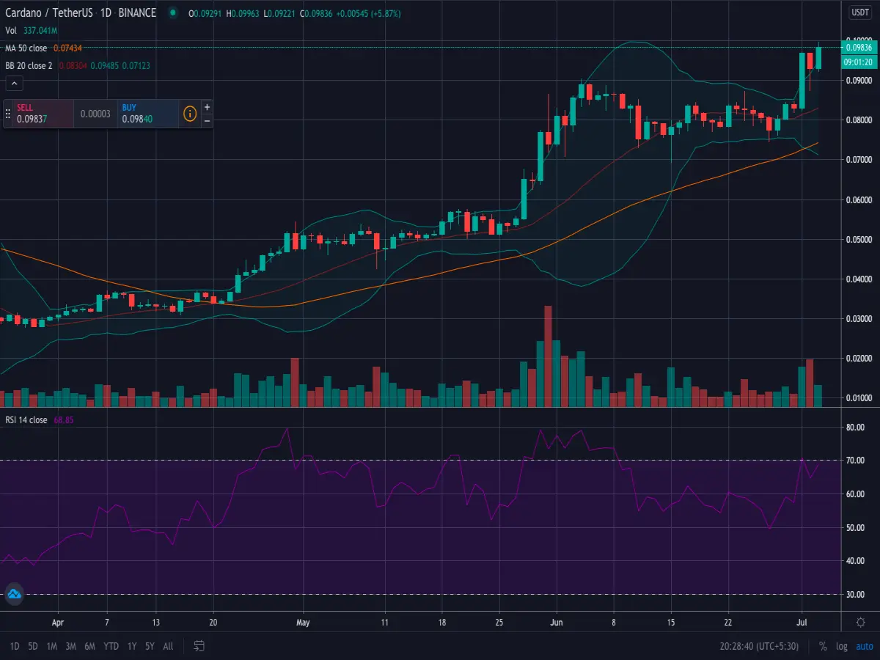This screenshot has width=880, height=660.
Task: Click the red SELL button
Action: [44, 114]
